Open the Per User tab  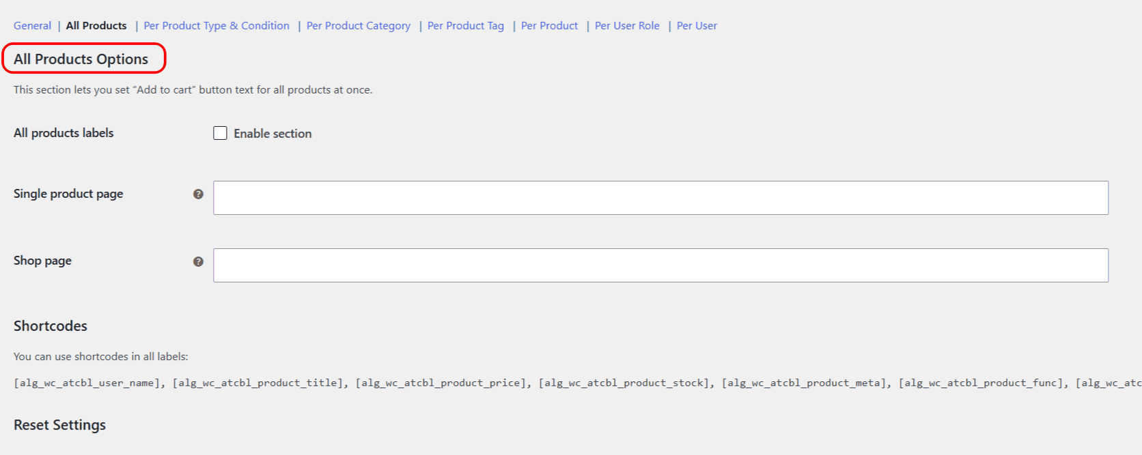697,26
